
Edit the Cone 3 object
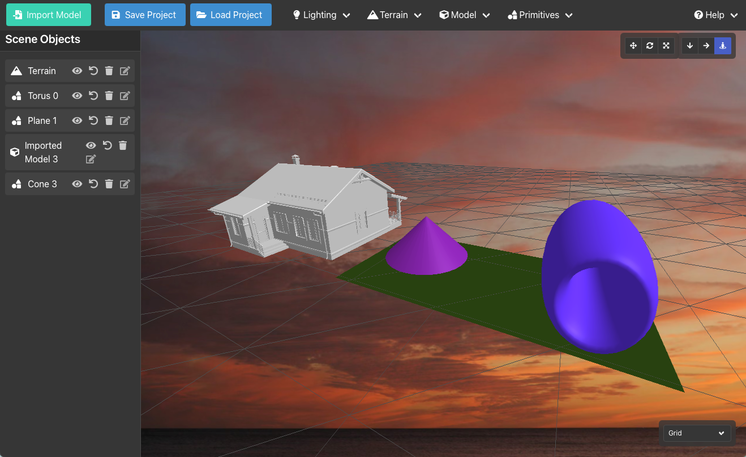point(125,184)
